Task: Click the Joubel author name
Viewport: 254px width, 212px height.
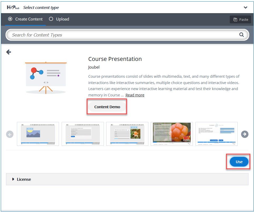Action: click(x=94, y=67)
